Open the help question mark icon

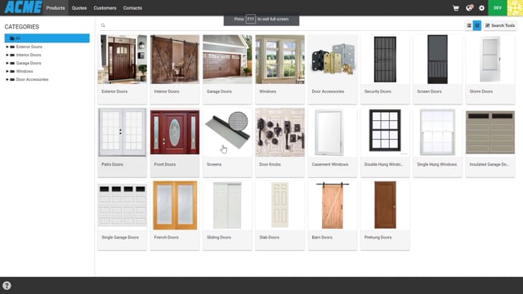7,286
